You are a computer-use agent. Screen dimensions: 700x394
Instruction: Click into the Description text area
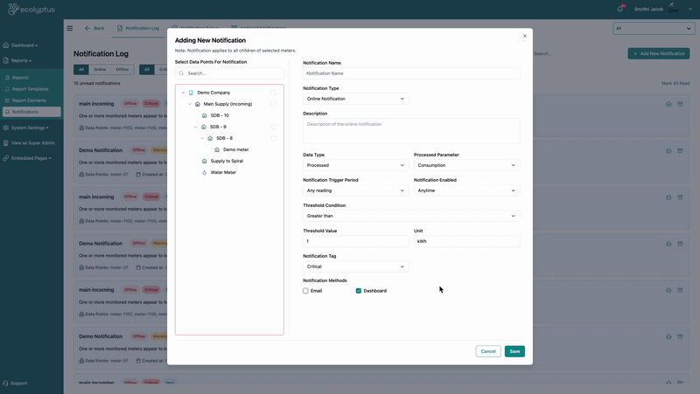(x=411, y=130)
